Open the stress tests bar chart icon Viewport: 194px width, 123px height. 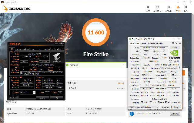coord(169,7)
